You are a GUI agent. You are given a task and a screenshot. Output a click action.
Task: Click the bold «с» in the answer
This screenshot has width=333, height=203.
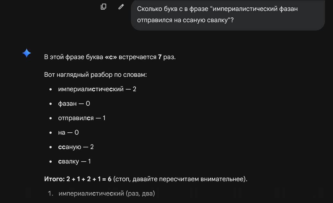[x=111, y=57]
